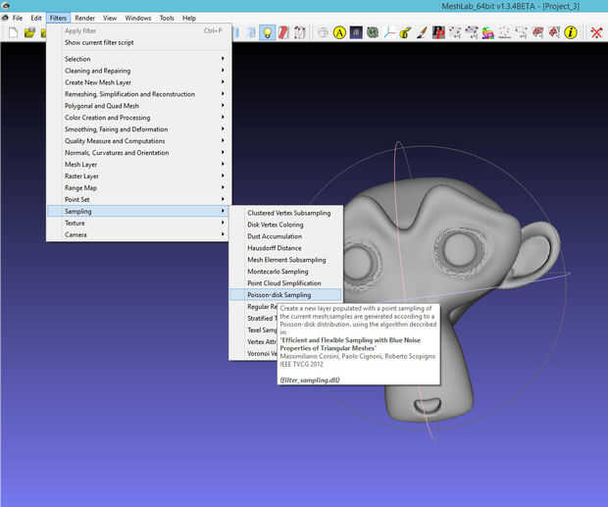Click the red X delete toolbar icon
The width and height of the screenshot is (608, 507).
595,32
